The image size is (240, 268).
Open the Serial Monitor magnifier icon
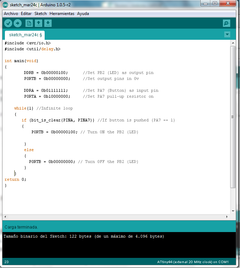(226, 23)
